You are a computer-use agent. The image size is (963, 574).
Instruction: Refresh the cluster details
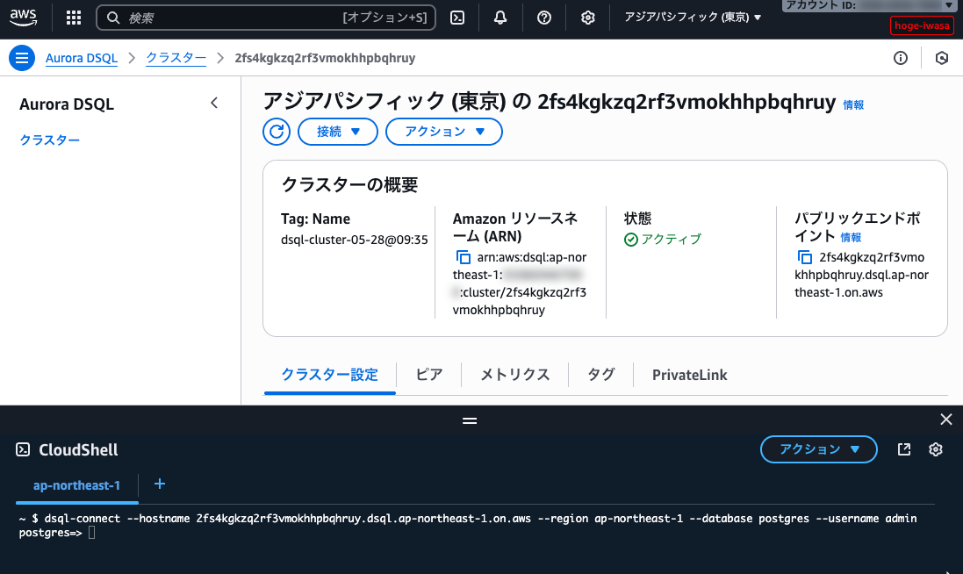277,132
